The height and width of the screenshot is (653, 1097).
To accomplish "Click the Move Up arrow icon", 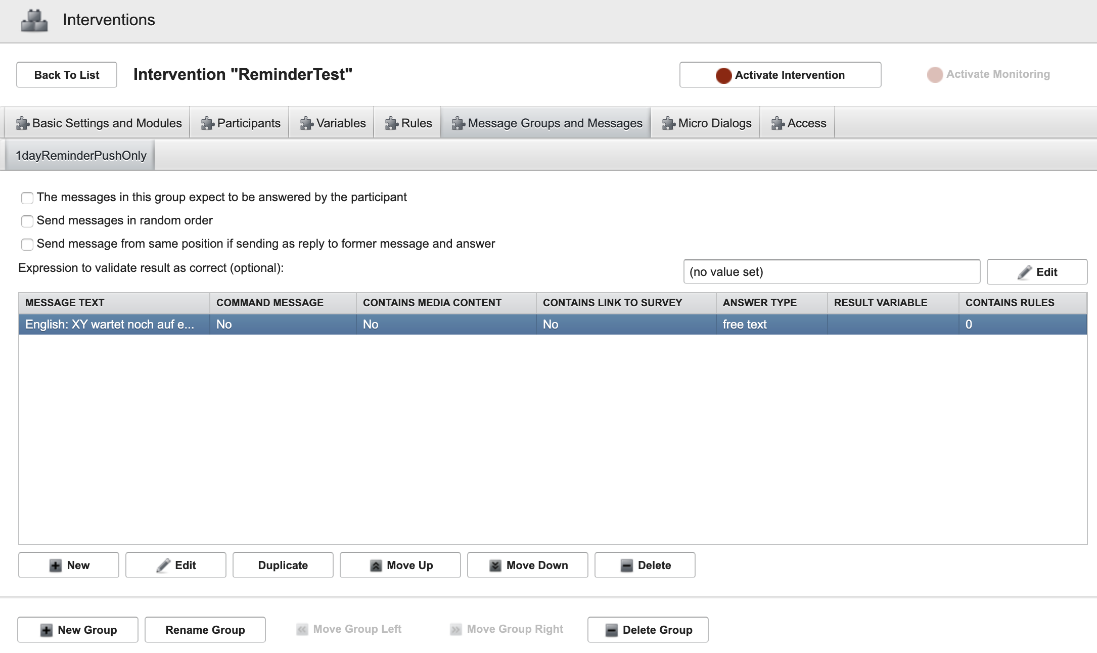I will pos(376,566).
